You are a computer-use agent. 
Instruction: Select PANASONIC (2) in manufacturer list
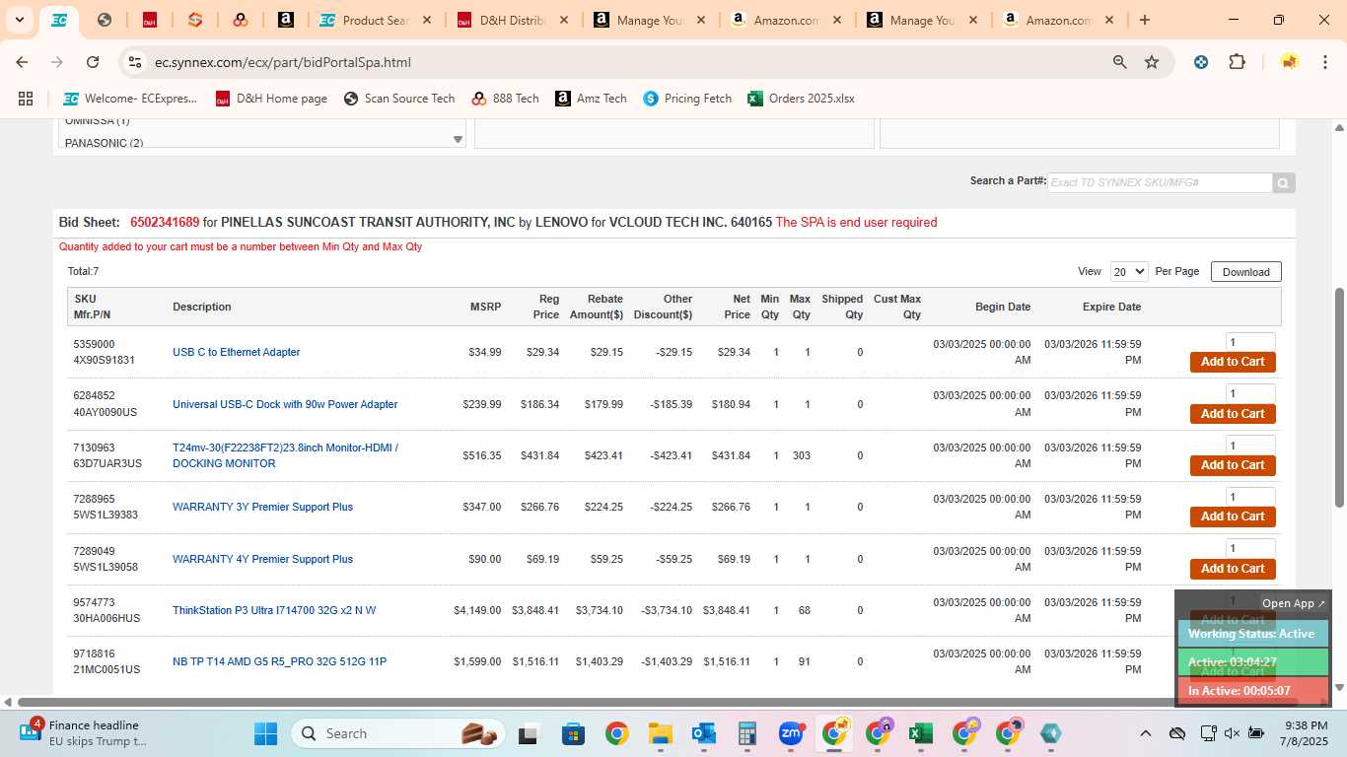pos(104,143)
